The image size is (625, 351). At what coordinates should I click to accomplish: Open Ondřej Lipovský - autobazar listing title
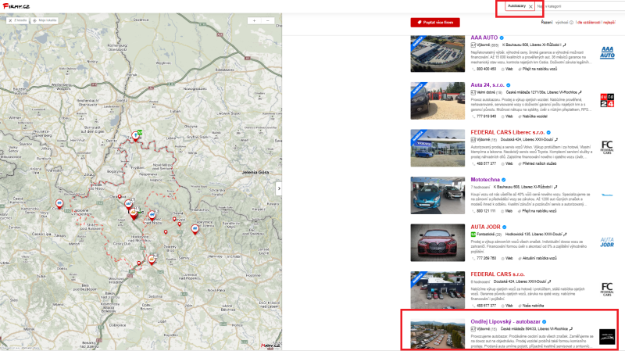(x=505, y=321)
